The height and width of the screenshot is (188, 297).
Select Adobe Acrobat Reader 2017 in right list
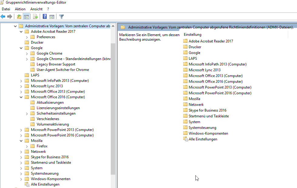tap(211, 41)
